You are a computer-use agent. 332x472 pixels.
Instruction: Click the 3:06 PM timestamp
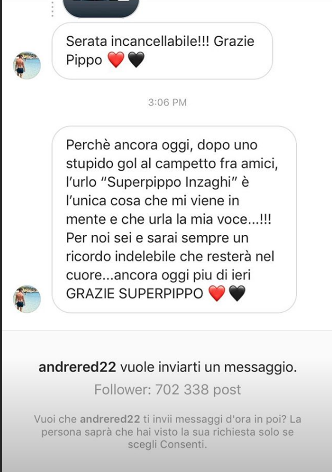[167, 102]
